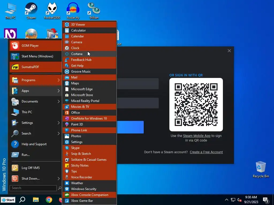
Task: Open the Tips app
Action: (x=89, y=171)
